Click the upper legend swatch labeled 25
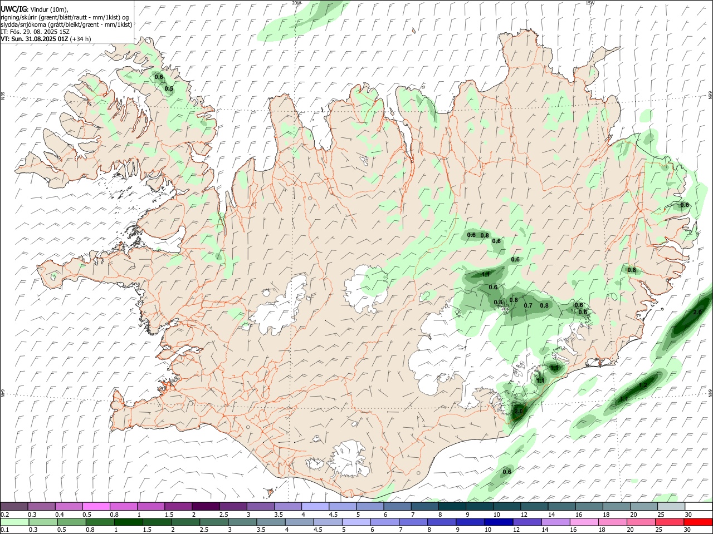This screenshot has height=534, width=713. [x=671, y=506]
